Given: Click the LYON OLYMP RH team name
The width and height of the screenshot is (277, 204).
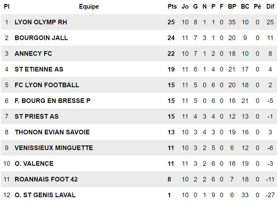Looking at the screenshot, I should (41, 22).
